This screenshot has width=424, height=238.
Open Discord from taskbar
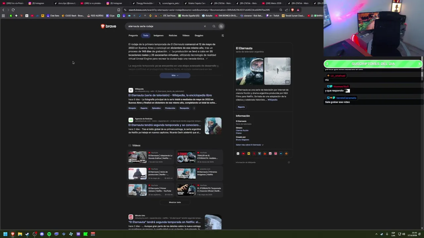(x=42, y=234)
